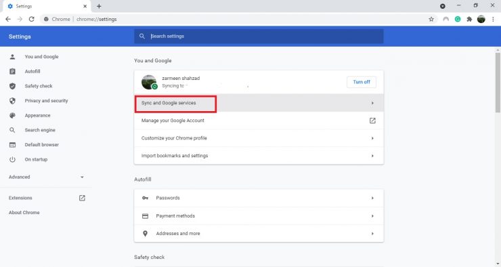Click the search magnifier icon in the settings bar
Screen dimensions: 501x267
(x=142, y=36)
